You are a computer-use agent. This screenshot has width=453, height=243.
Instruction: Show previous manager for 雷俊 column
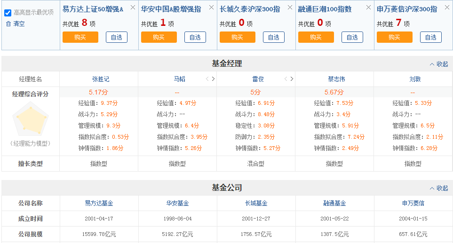[286, 79]
